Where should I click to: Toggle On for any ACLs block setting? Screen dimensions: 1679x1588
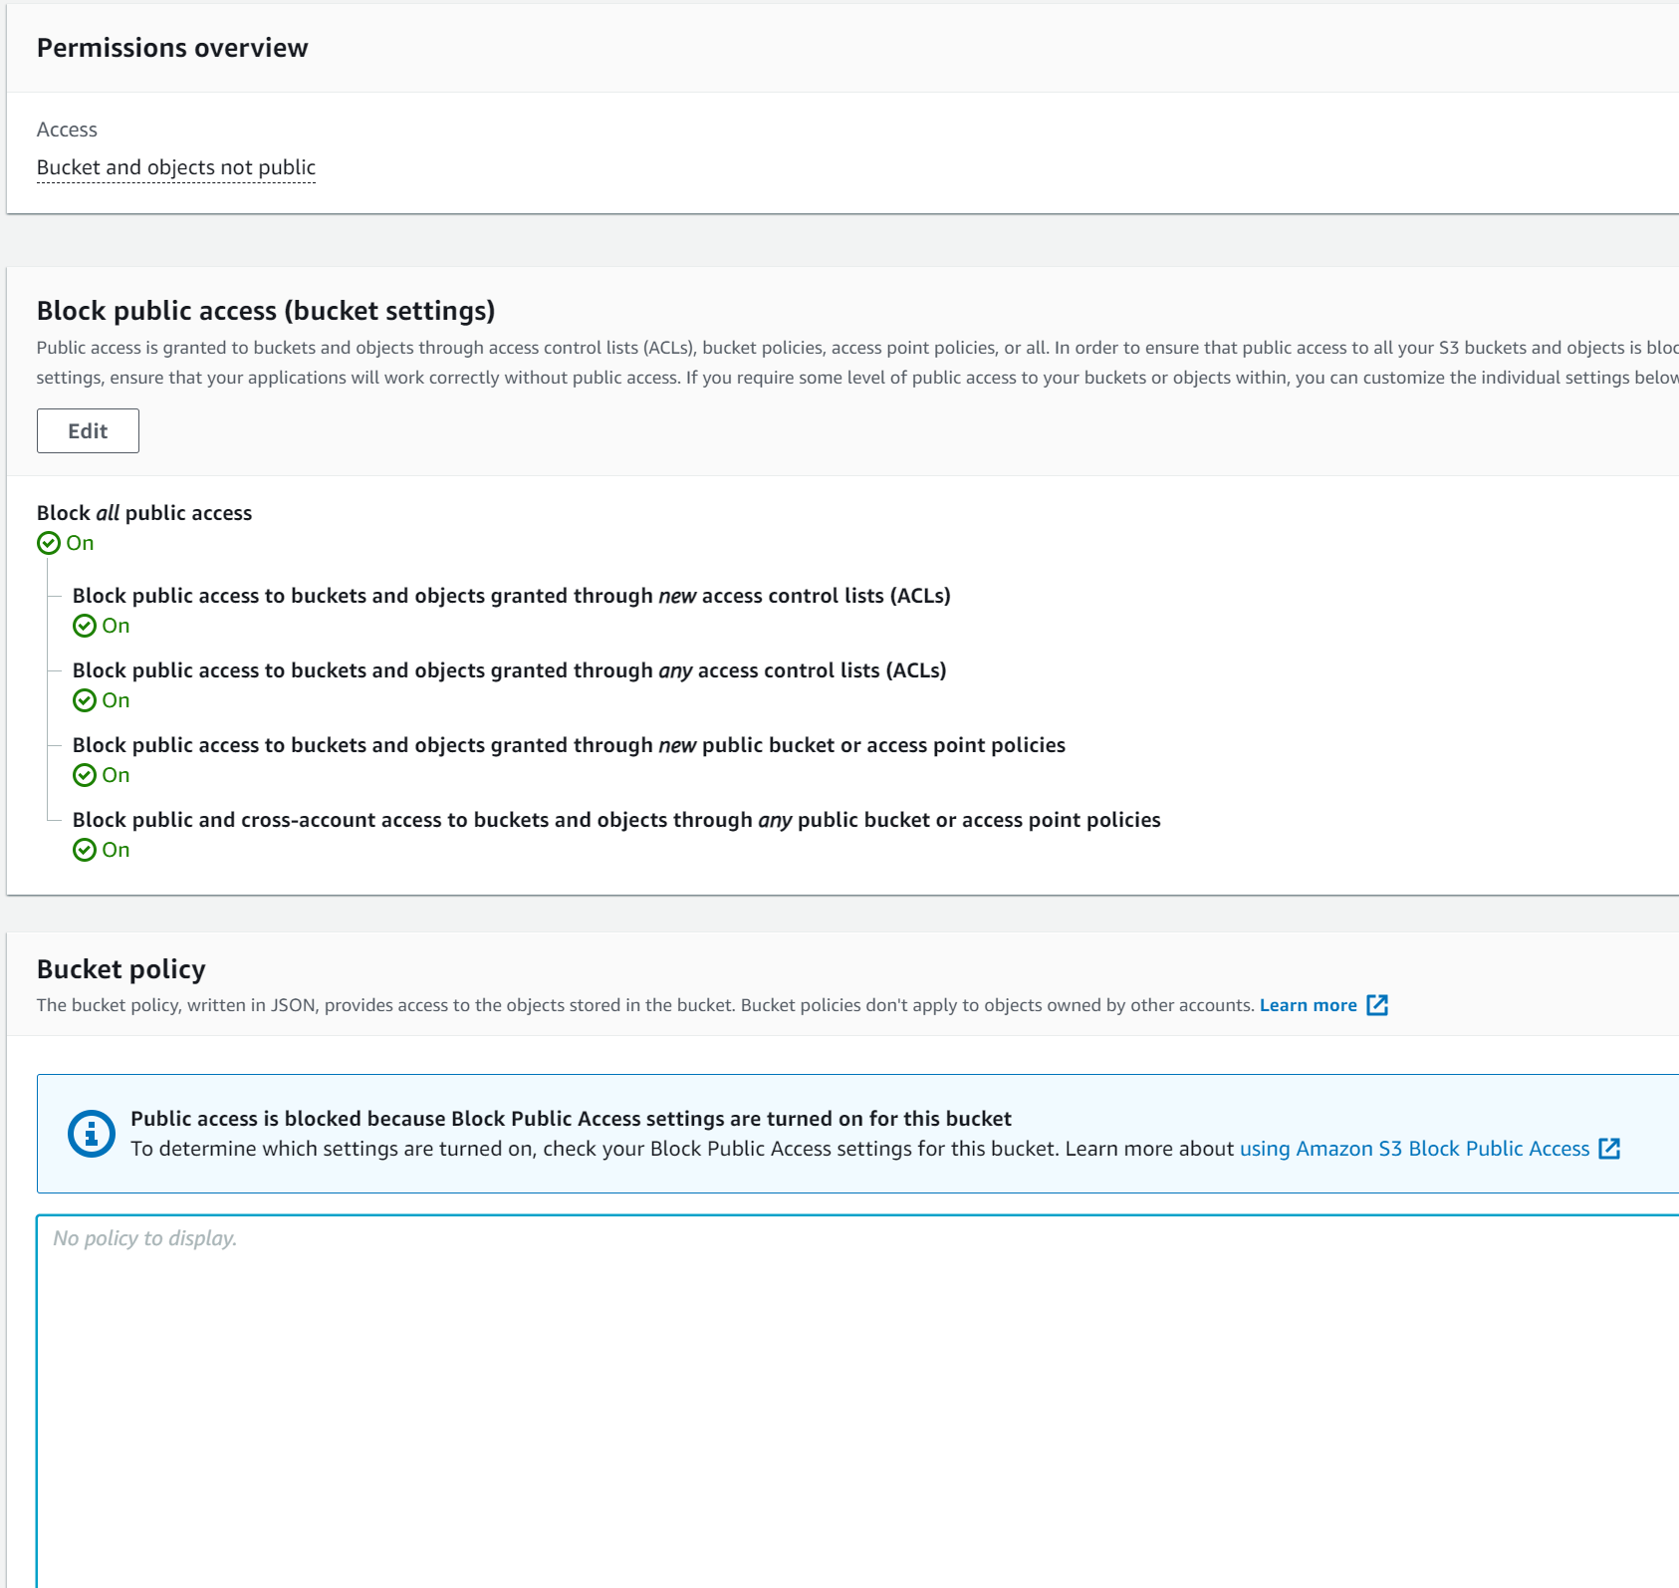click(117, 700)
